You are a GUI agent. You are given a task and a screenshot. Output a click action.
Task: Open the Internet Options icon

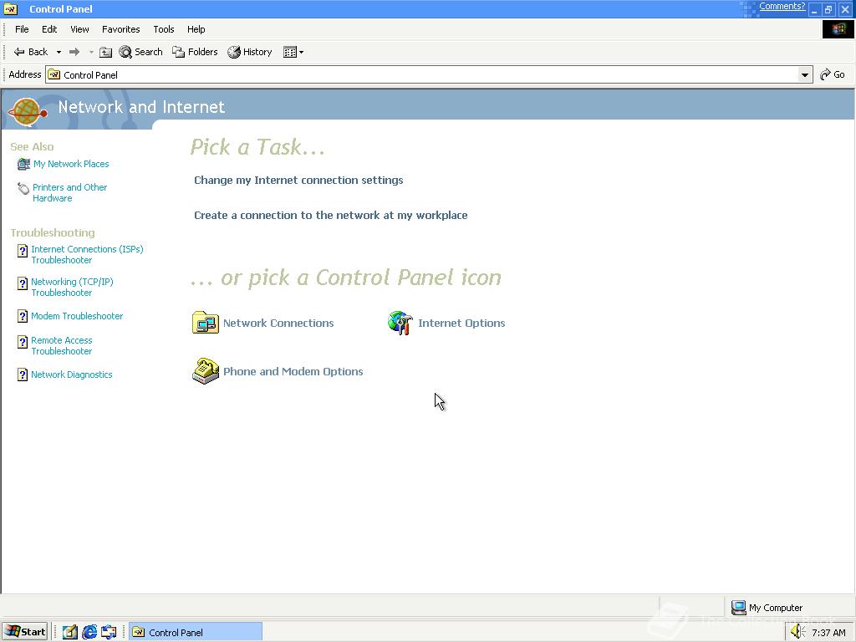tap(400, 323)
